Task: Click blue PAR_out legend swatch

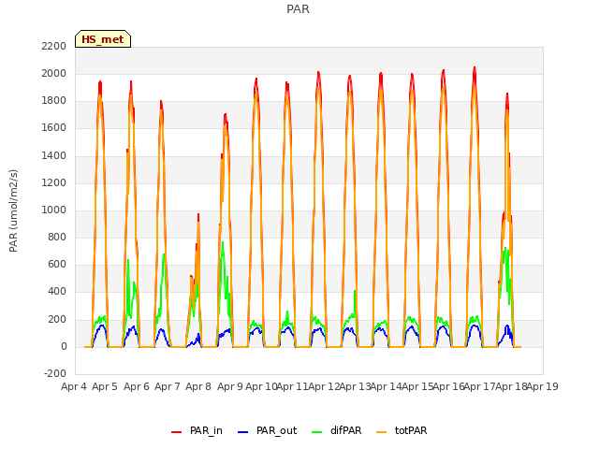Action: coord(243,432)
